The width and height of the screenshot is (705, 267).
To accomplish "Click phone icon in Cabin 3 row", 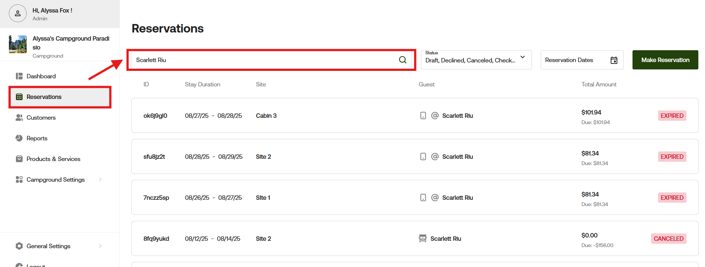I will point(423,116).
